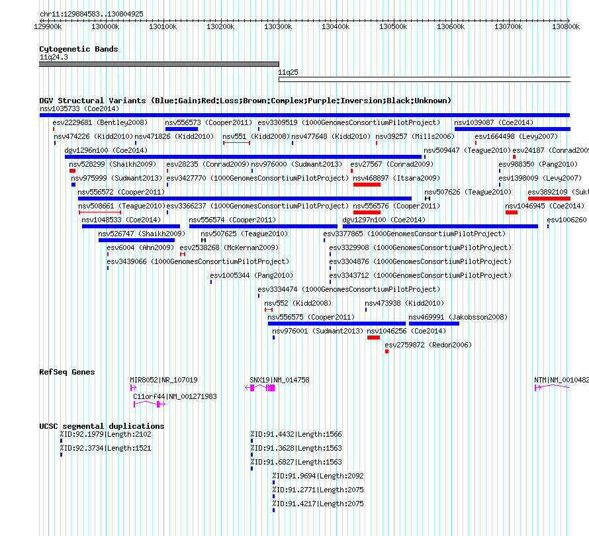Select the 11q24.3 cytogenetic band bar
This screenshot has width=589, height=536.
(159, 64)
